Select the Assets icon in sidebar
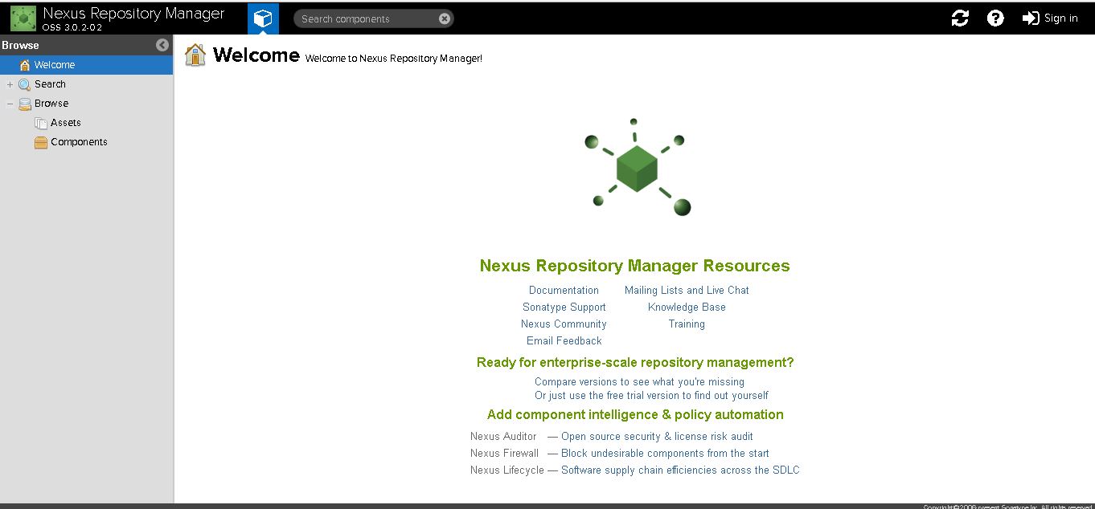The width and height of the screenshot is (1095, 509). [x=40, y=122]
